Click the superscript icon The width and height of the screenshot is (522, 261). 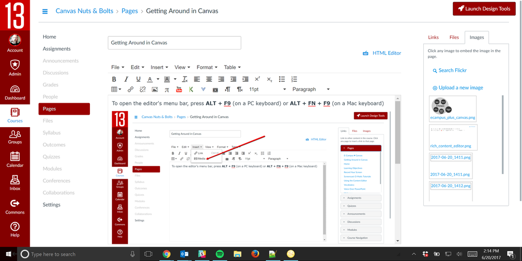click(x=257, y=79)
